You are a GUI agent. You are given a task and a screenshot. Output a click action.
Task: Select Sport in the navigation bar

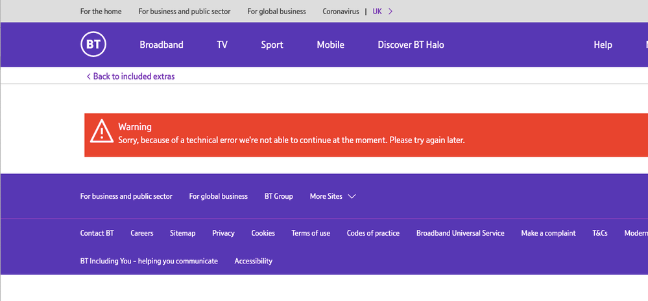click(272, 45)
